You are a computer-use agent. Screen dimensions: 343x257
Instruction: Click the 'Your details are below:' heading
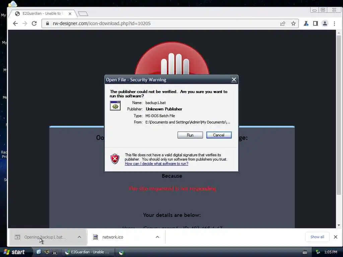pos(172,215)
